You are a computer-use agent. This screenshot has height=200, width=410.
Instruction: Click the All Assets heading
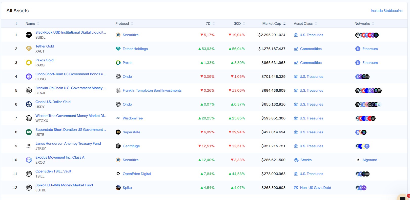(x=17, y=11)
